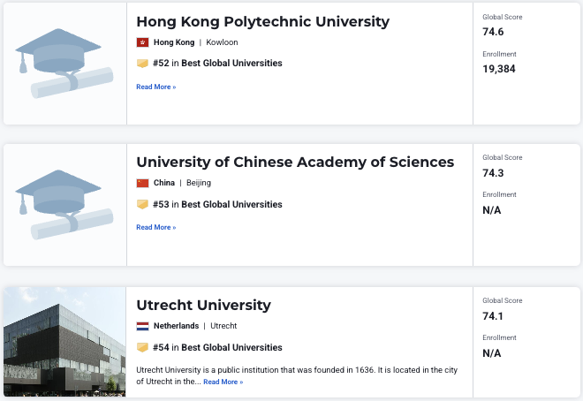Click the 'Utrecht' city label
The image size is (583, 401).
[x=223, y=326]
